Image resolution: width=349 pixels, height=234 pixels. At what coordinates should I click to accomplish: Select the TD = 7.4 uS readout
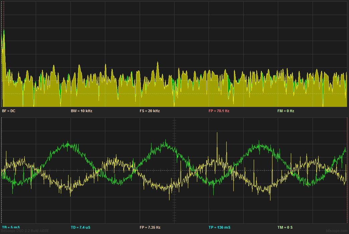(x=81, y=227)
